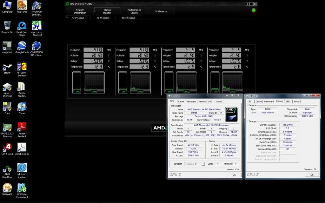
Task: Open AVS Video Converter 6 icon
Action: tap(22, 191)
